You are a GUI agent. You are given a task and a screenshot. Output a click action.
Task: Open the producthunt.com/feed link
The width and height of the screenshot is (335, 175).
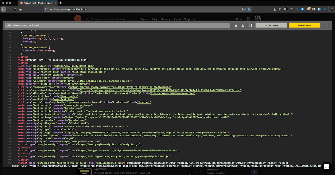point(173,93)
